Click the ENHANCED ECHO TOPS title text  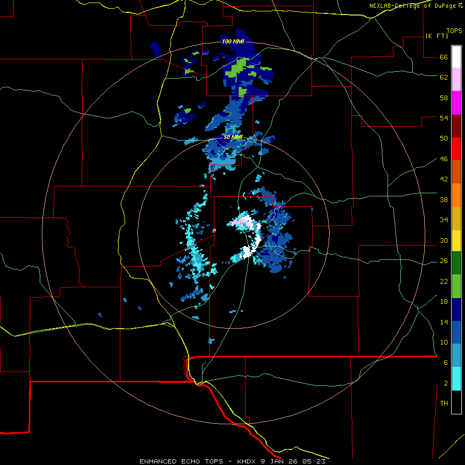tap(181, 461)
